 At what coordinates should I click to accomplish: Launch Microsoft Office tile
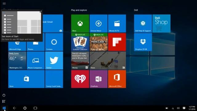pyautogui.click(x=117, y=79)
